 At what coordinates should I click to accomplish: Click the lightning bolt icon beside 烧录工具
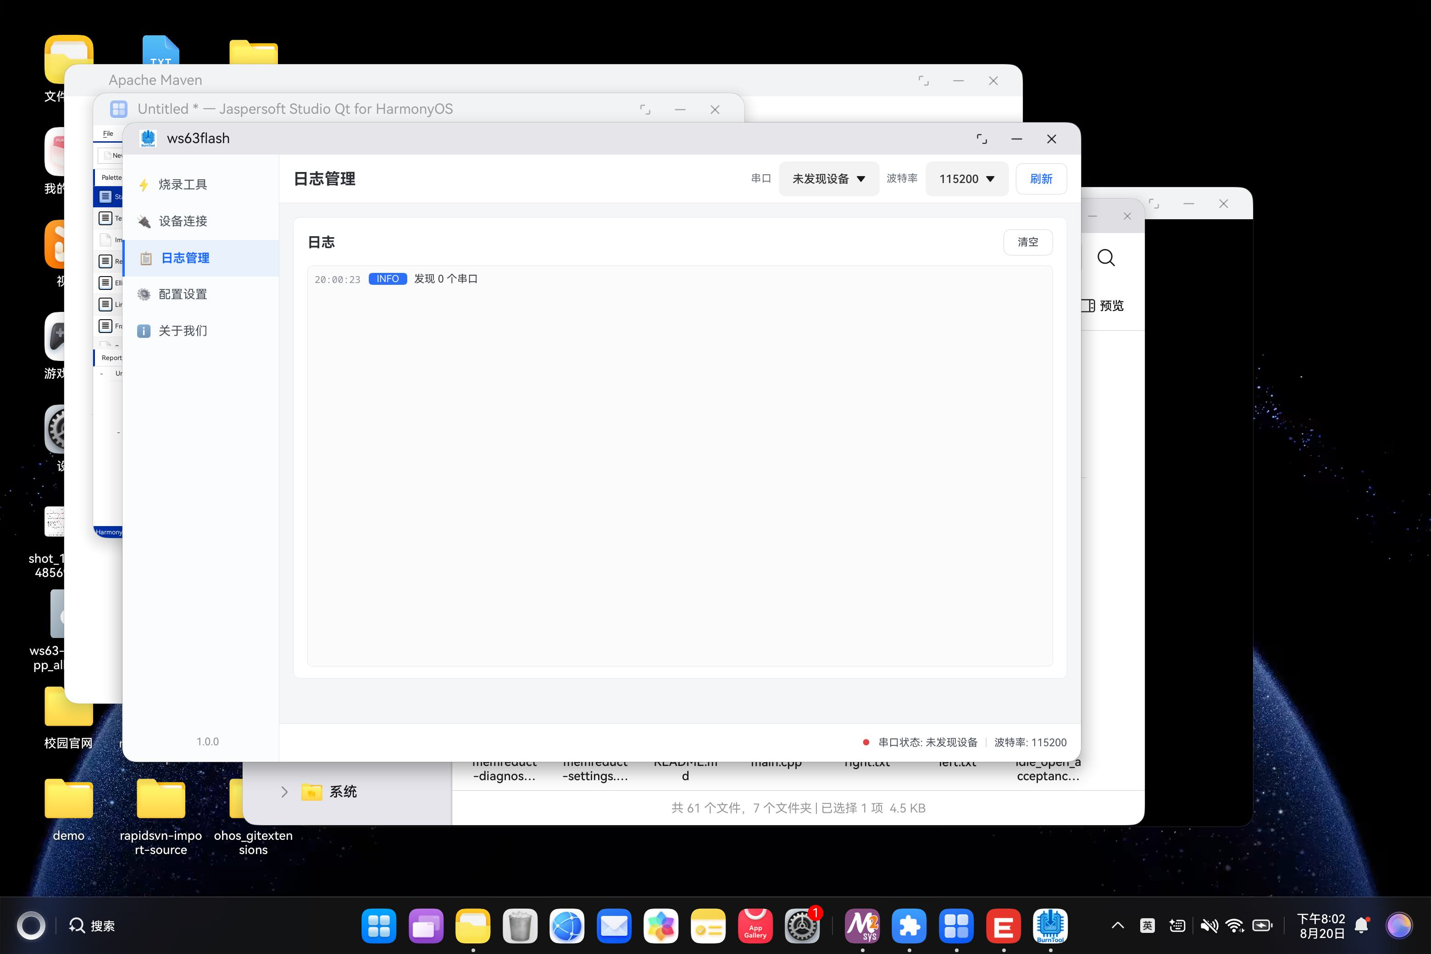pos(144,185)
